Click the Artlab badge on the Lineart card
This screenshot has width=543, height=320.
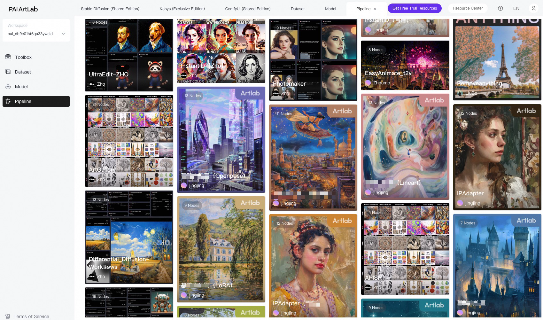[434, 100]
